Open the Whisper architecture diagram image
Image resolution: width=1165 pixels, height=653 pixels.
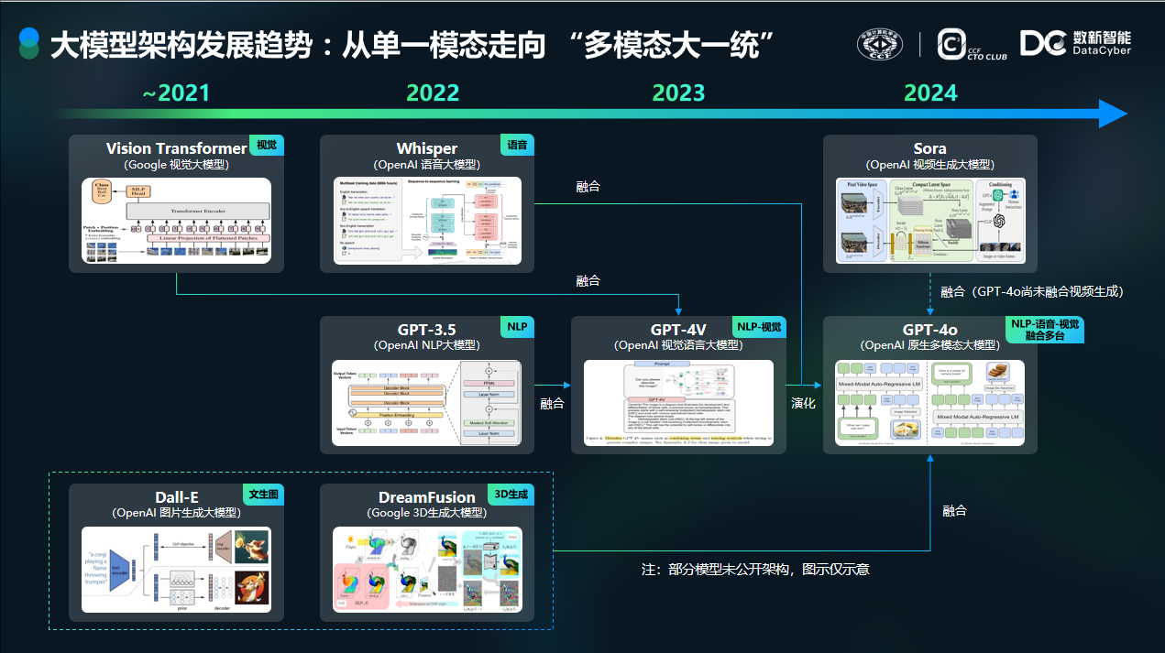click(427, 221)
